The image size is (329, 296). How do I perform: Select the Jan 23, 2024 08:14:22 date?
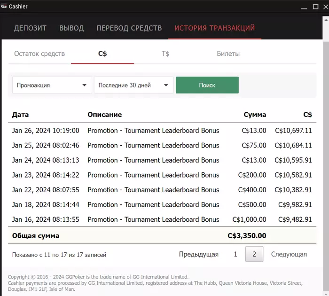(46, 175)
